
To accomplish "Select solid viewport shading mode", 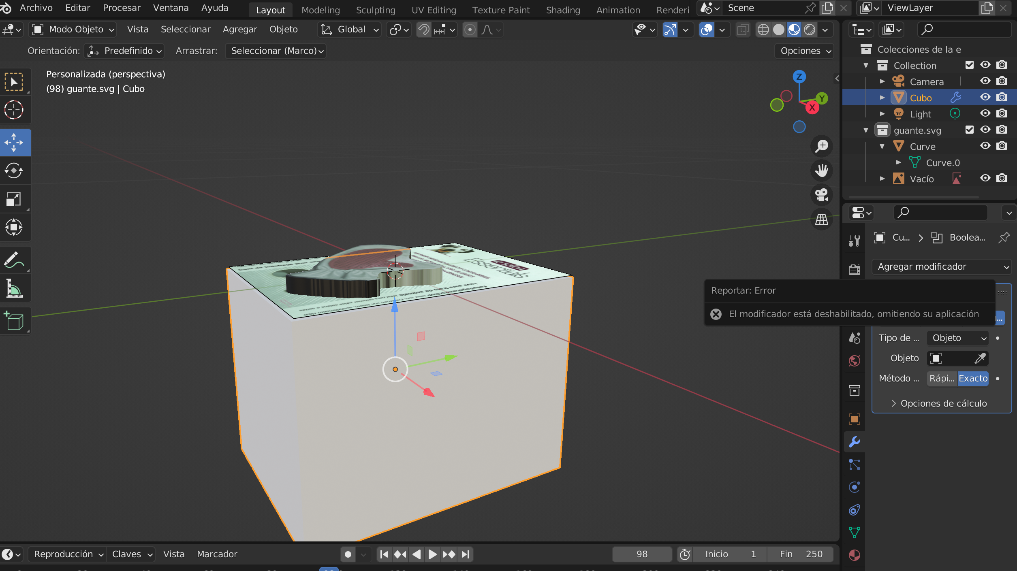I will 778,30.
